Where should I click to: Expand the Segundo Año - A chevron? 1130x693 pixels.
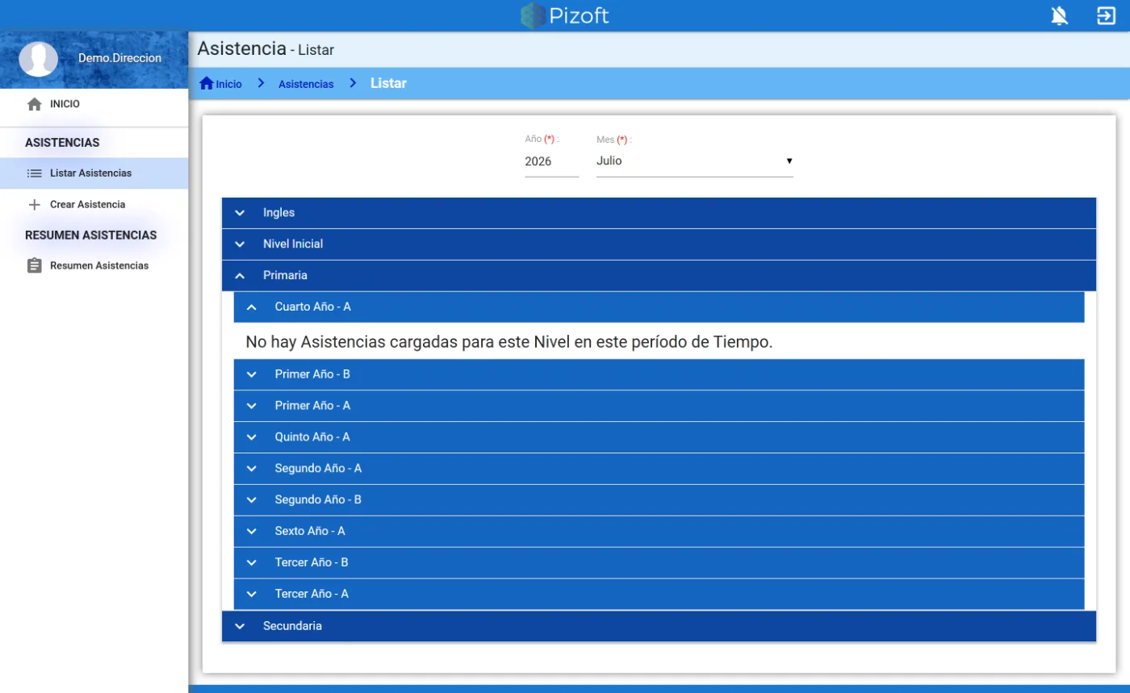(x=251, y=469)
